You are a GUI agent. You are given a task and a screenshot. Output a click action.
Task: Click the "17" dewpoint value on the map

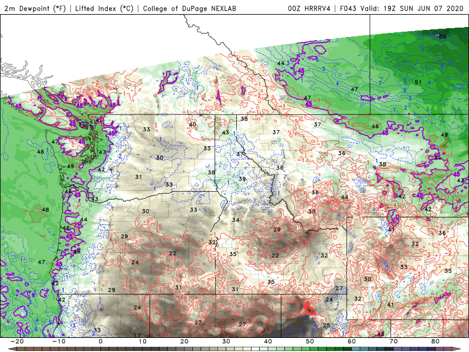pos(137,336)
